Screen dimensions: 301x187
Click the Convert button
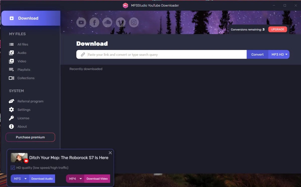257,54
